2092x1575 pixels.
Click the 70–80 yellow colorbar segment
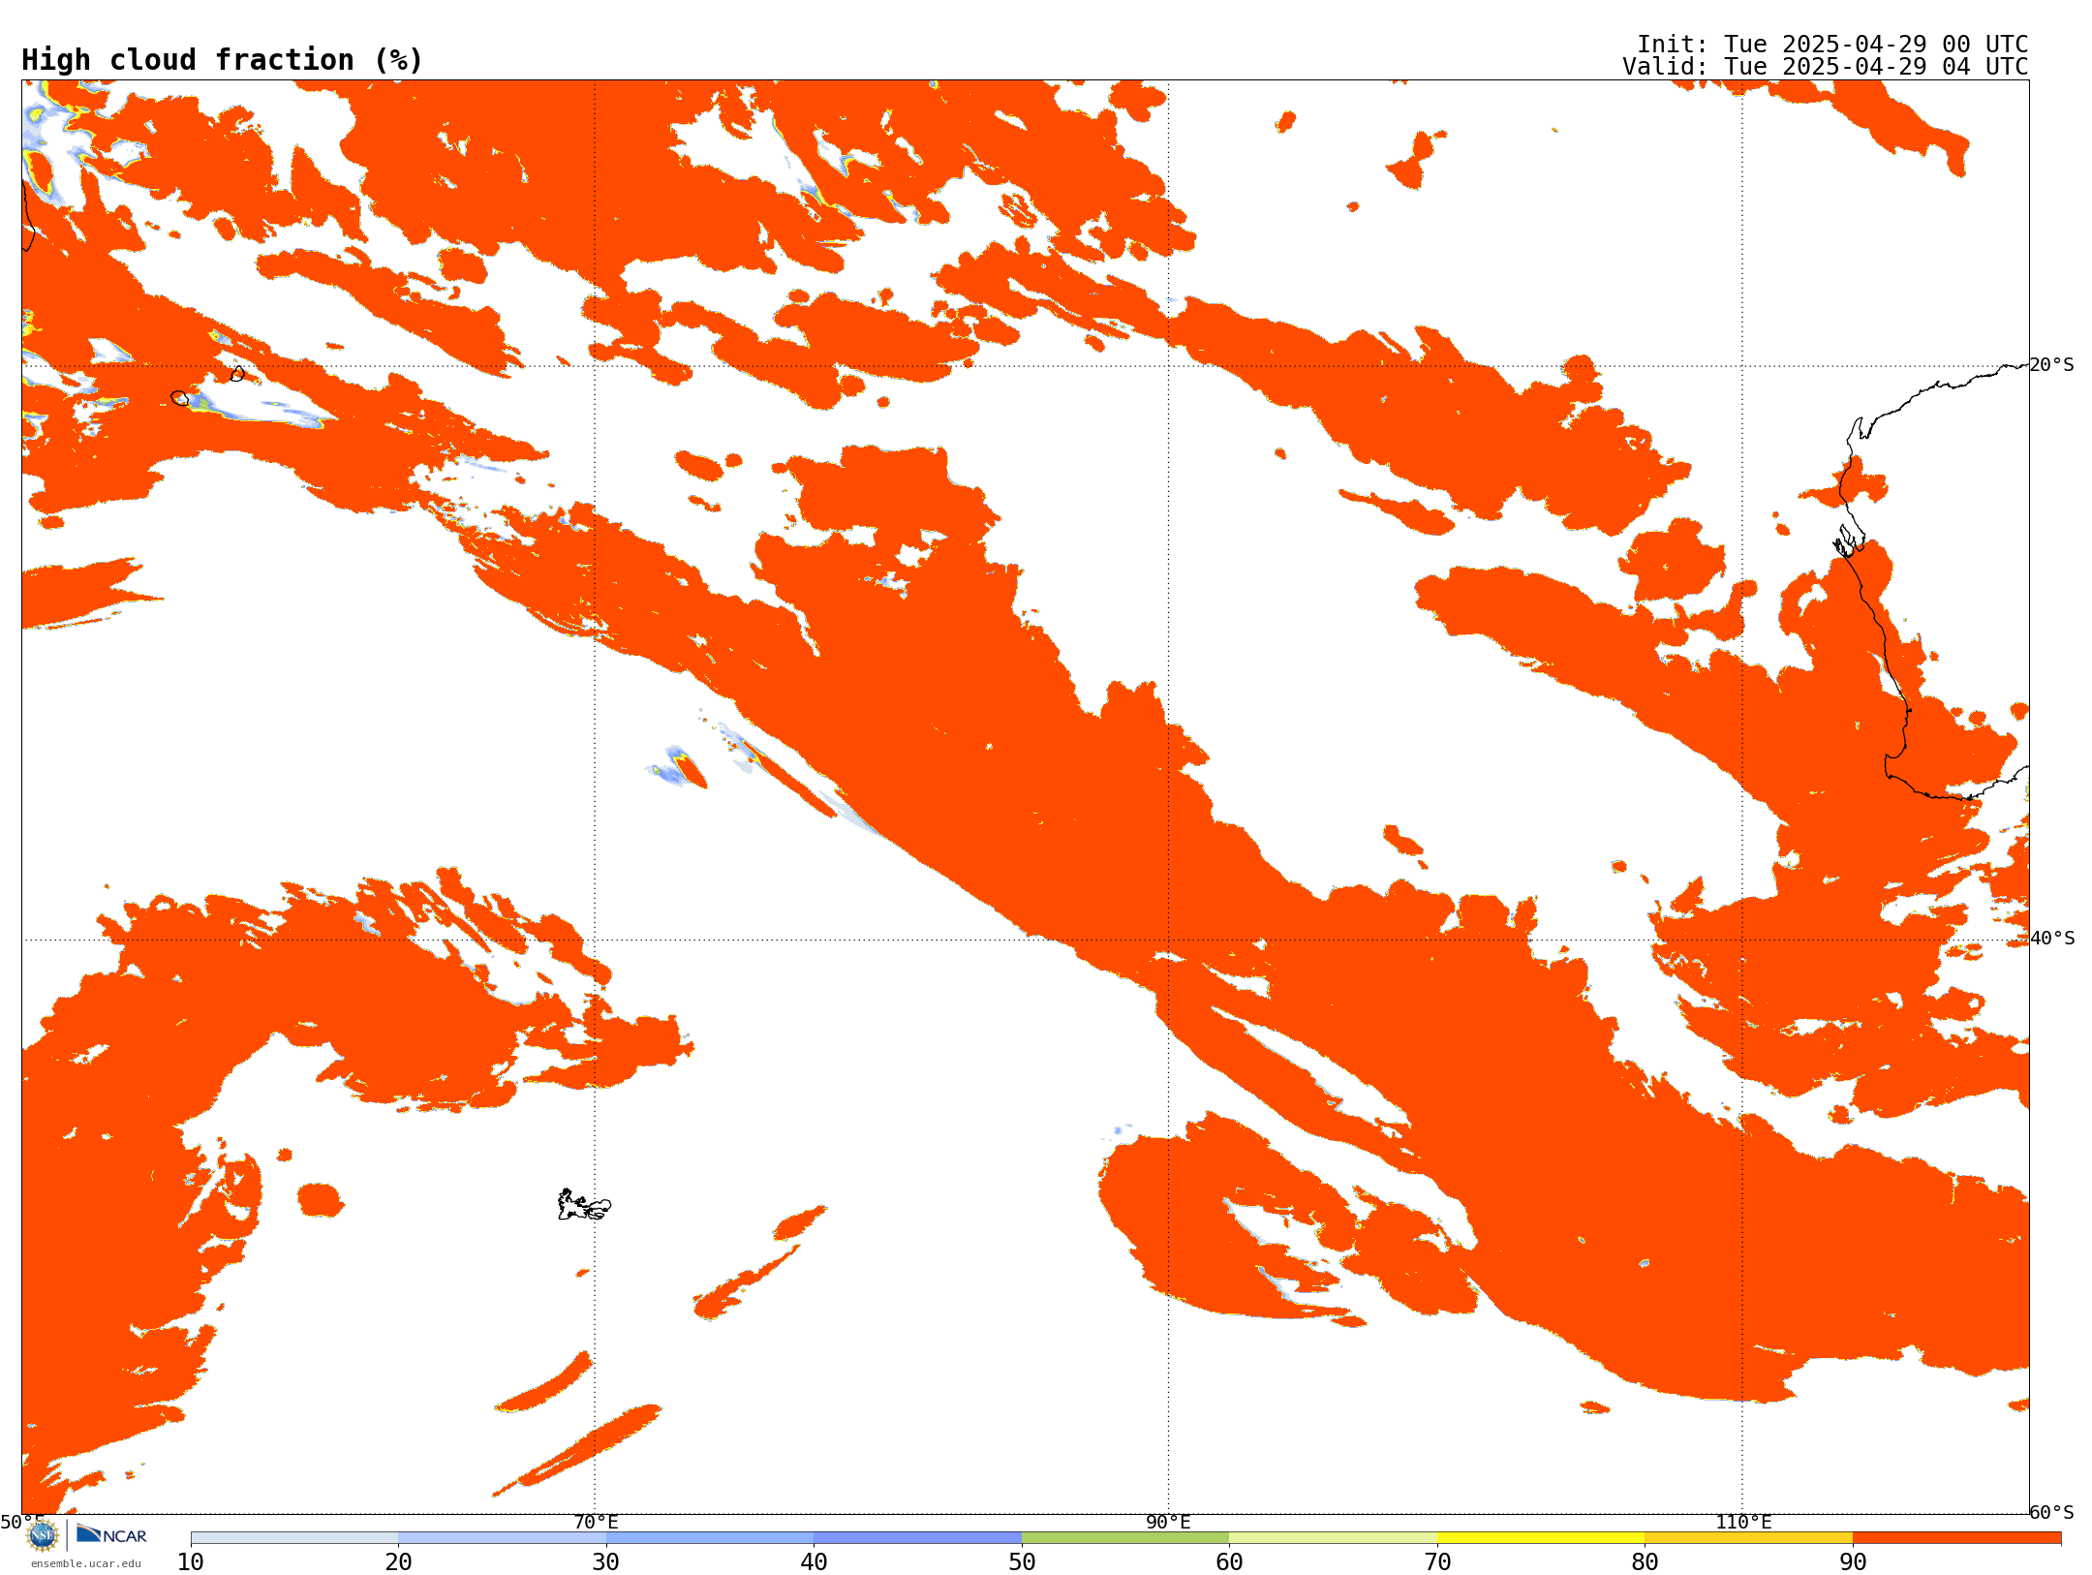pos(1541,1538)
